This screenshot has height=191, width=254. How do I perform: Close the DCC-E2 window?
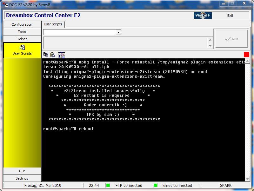point(244,3)
